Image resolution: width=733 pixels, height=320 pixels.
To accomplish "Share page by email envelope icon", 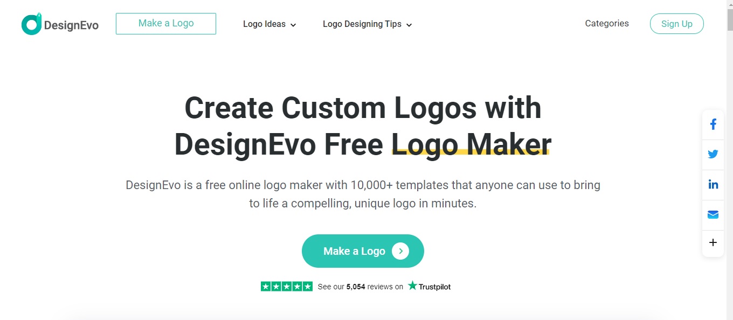I will [x=713, y=214].
